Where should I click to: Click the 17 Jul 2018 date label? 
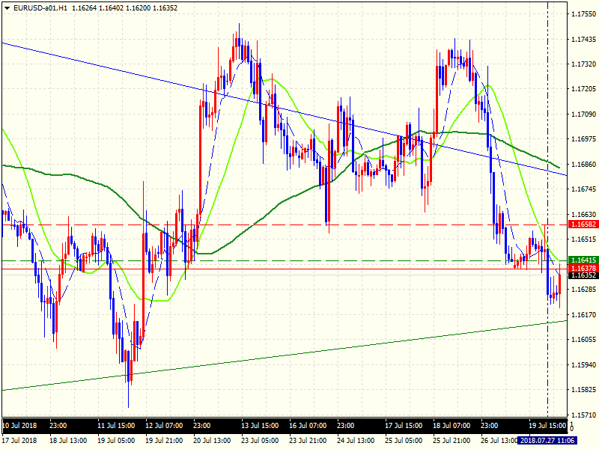[19, 441]
